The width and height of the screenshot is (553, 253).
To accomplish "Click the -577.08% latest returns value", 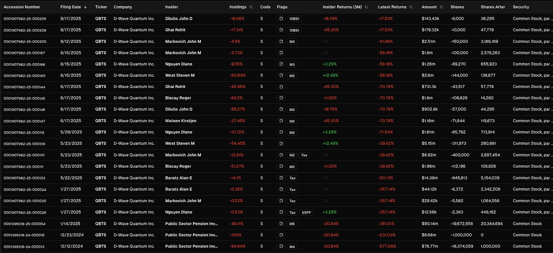I will tap(387, 246).
